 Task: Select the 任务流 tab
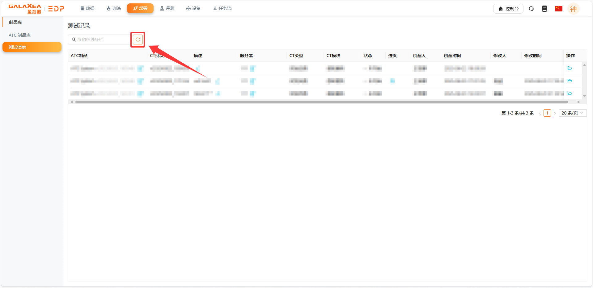(x=222, y=8)
